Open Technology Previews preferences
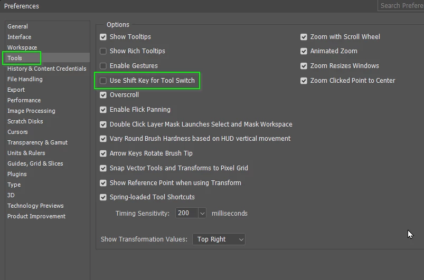The image size is (424, 280). click(35, 206)
